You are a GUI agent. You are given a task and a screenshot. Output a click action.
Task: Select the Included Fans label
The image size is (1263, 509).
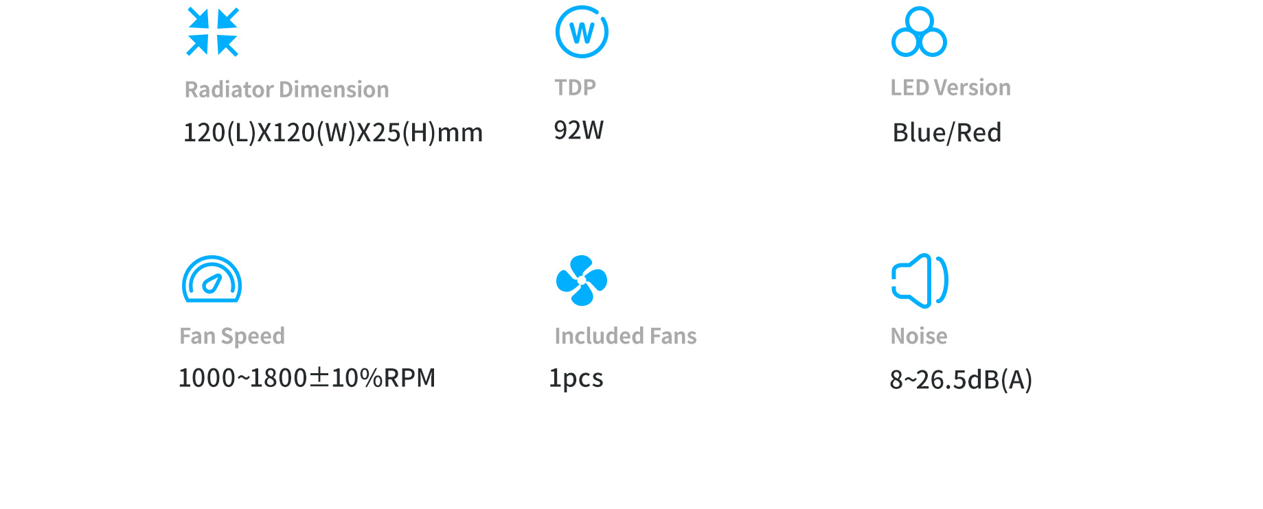626,335
